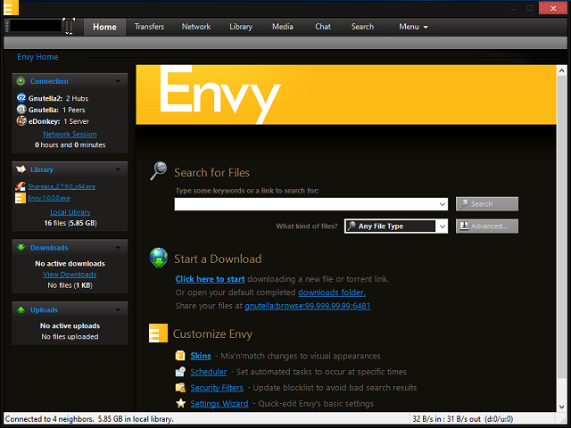Switch to the Transfers tab

click(149, 27)
